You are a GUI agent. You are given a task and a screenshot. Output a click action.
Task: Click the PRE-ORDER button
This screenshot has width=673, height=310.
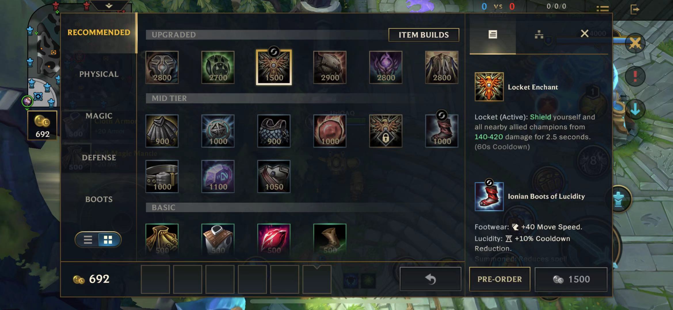[499, 279]
